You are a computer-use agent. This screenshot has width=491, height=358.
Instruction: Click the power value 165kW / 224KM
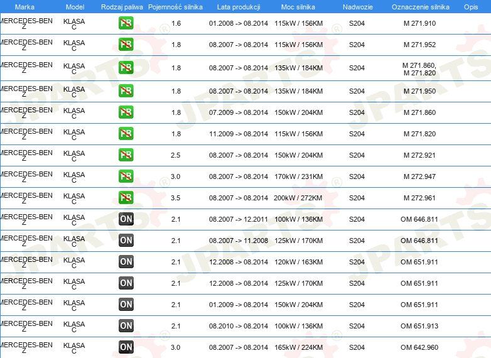point(298,347)
